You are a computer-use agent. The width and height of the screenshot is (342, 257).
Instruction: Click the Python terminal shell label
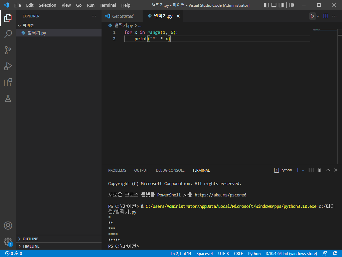click(283, 170)
